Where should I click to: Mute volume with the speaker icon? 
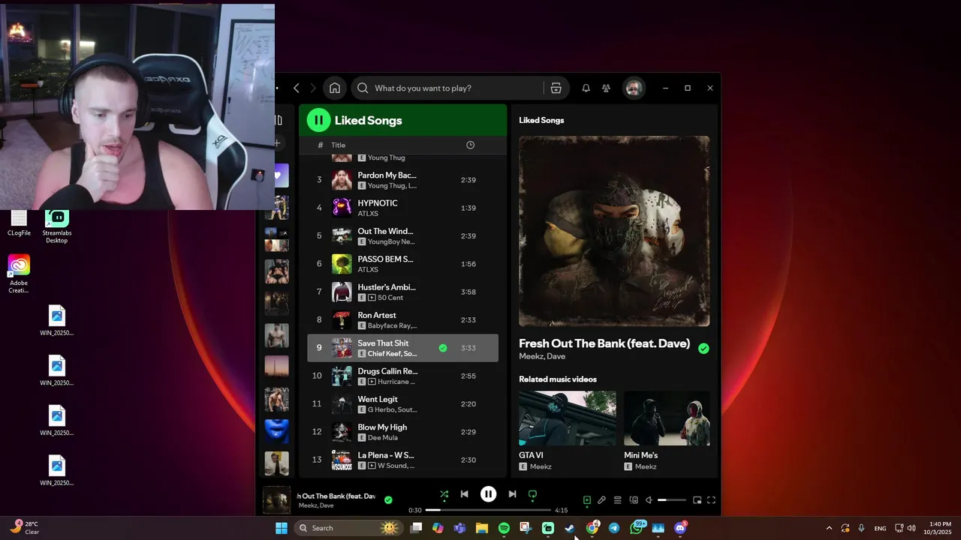pos(649,500)
